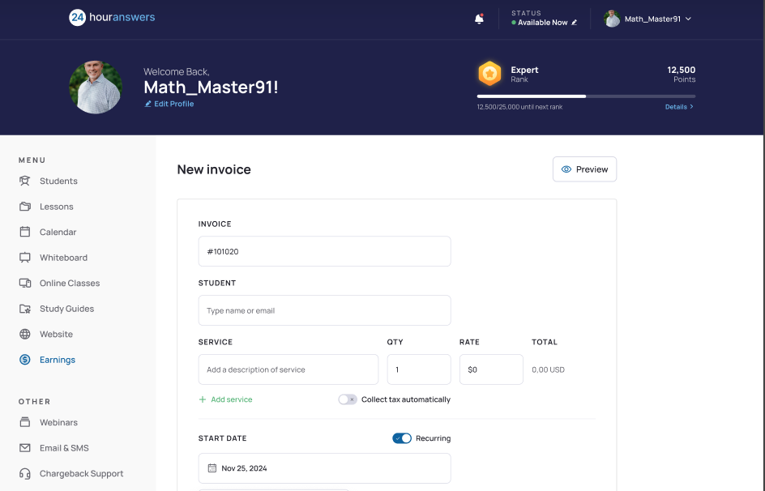Click the rank points progress bar
The height and width of the screenshot is (491, 765).
[586, 96]
